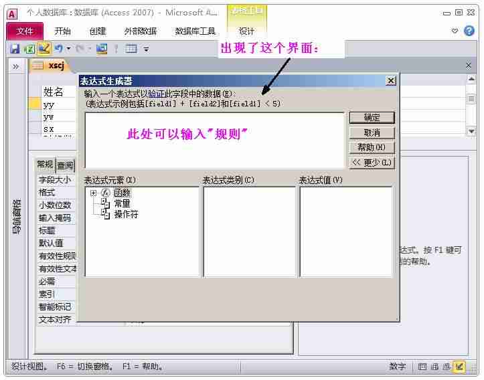
Task: Click the 小数位数 property row
Action: coord(56,205)
